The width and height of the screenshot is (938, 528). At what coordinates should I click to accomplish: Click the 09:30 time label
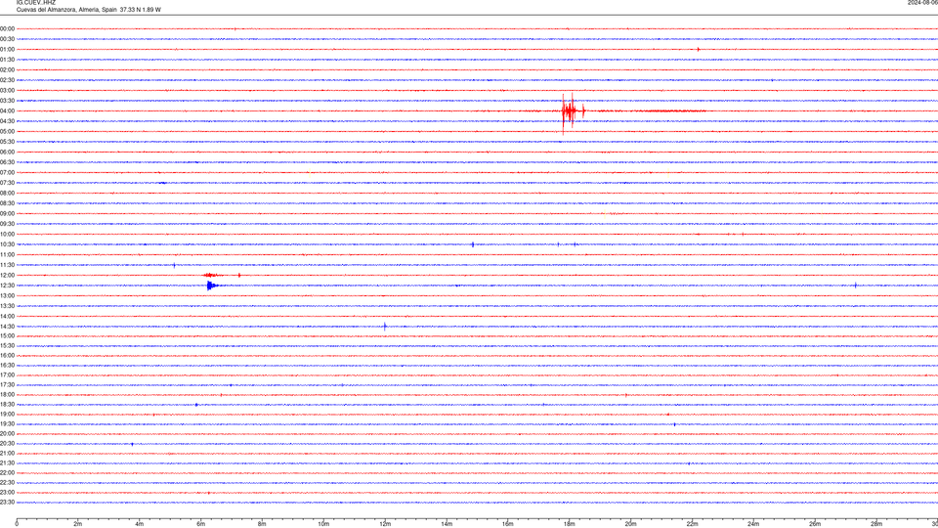(x=7, y=224)
